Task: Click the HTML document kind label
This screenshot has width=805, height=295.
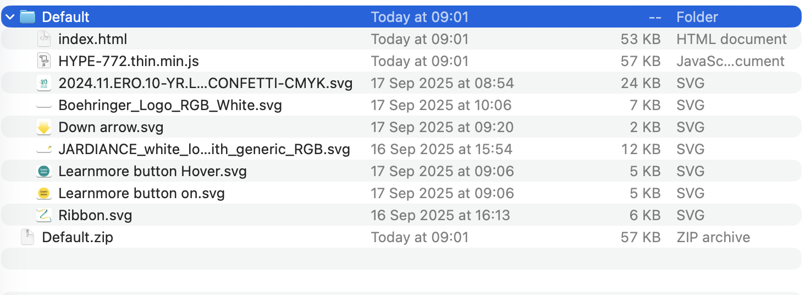Action: point(731,39)
